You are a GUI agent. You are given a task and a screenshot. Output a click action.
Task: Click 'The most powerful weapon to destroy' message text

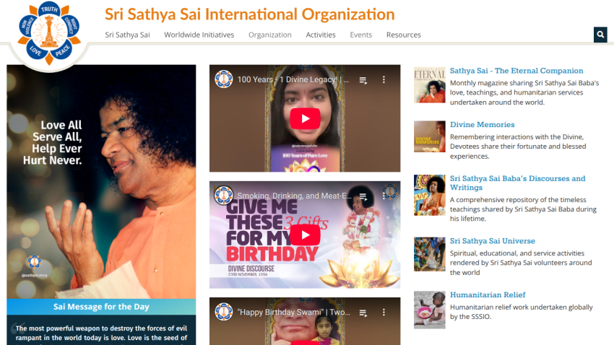[x=101, y=333]
